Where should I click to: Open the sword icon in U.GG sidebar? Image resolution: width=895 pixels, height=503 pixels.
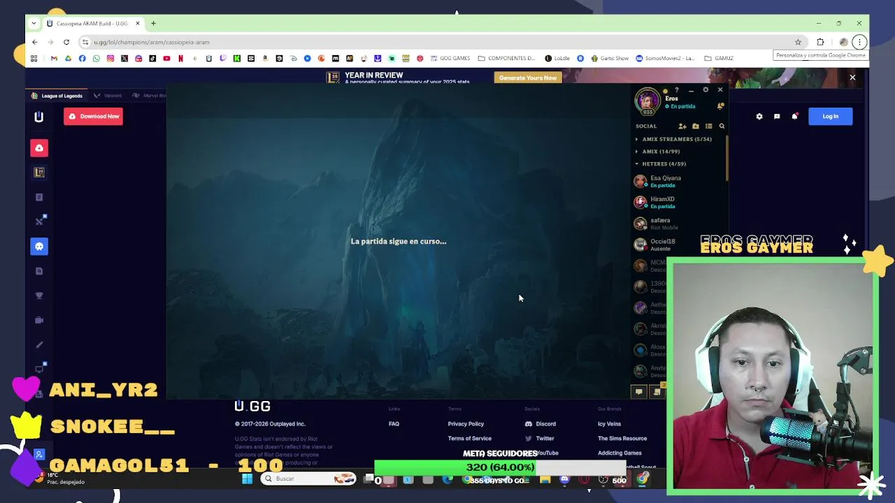tap(39, 344)
